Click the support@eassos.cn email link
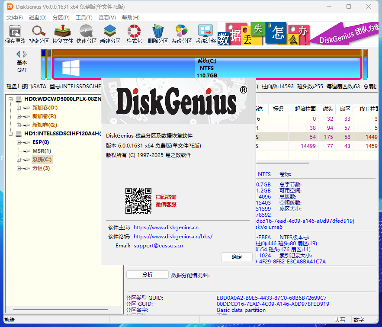Screen dimensions: 382x327 (x=158, y=246)
